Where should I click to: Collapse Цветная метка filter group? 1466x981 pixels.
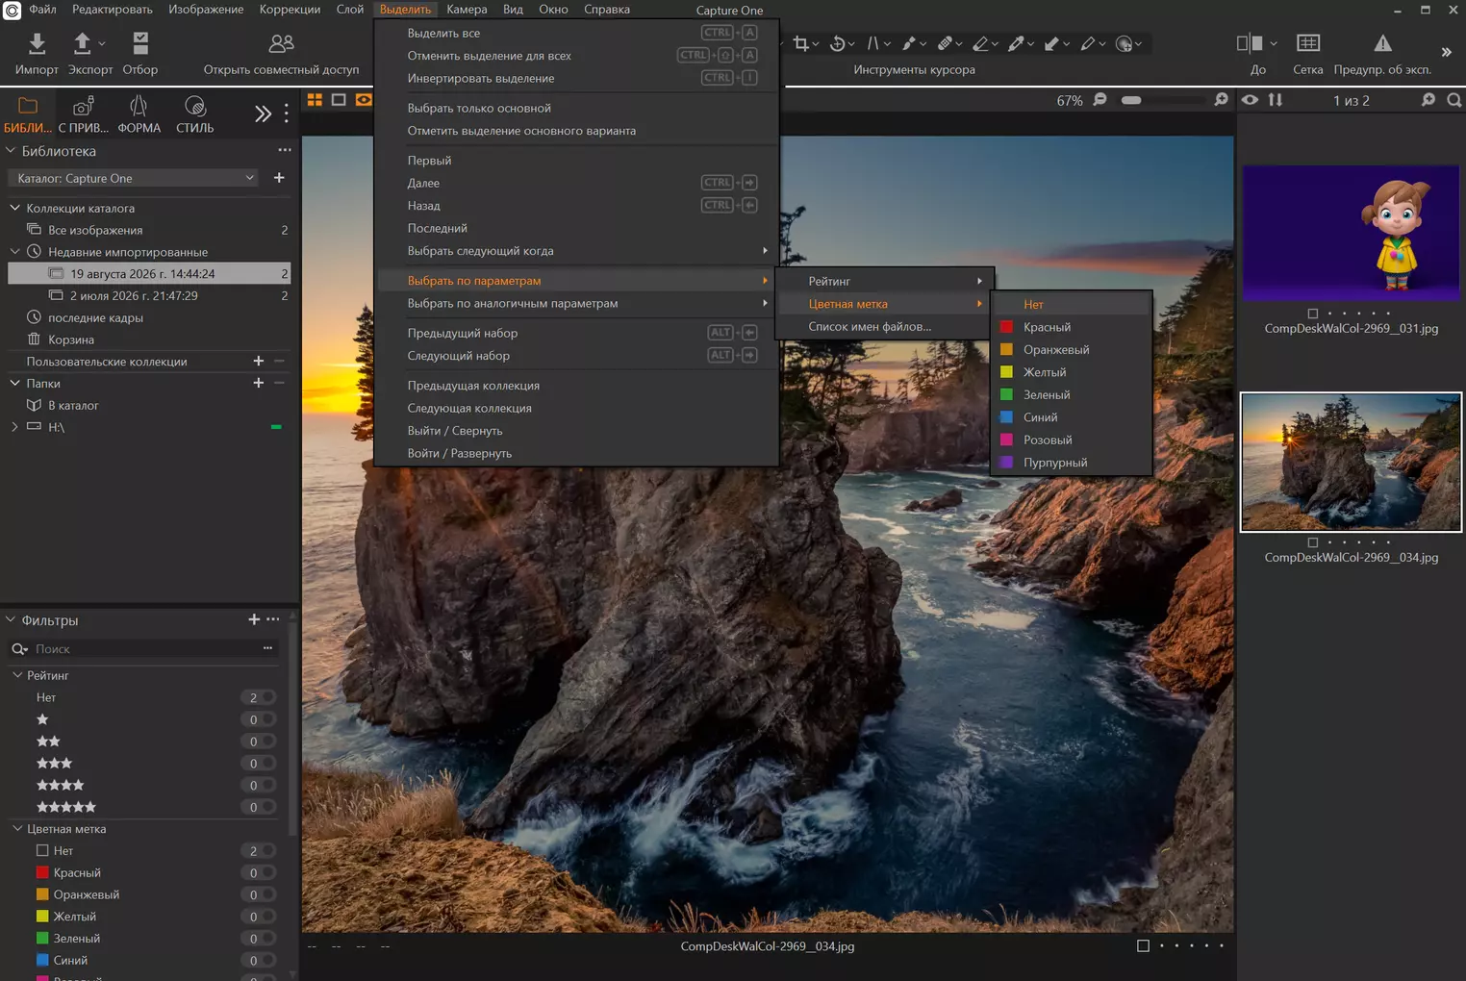[x=17, y=829]
